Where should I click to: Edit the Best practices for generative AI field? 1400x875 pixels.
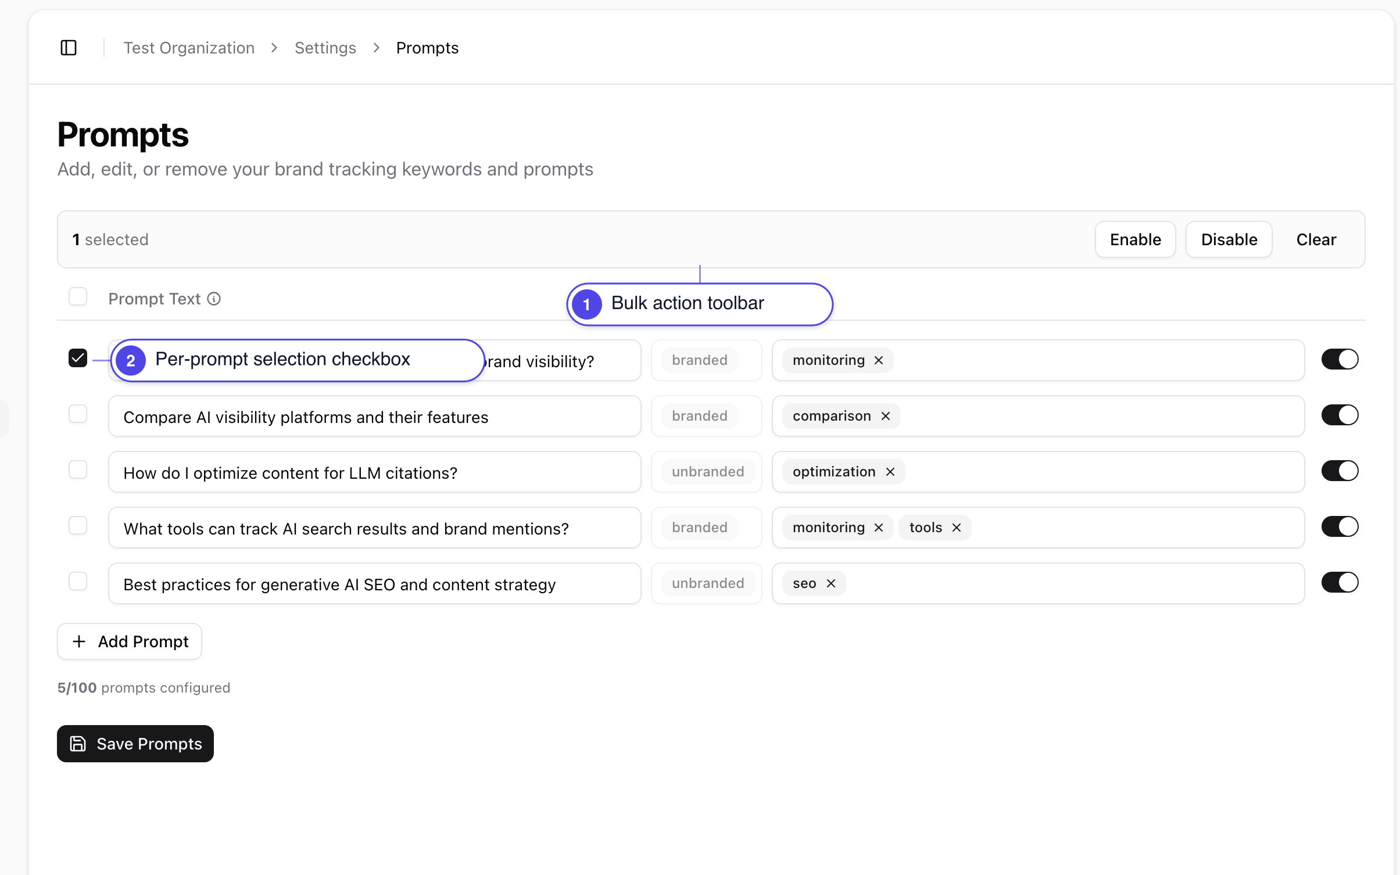coord(375,583)
